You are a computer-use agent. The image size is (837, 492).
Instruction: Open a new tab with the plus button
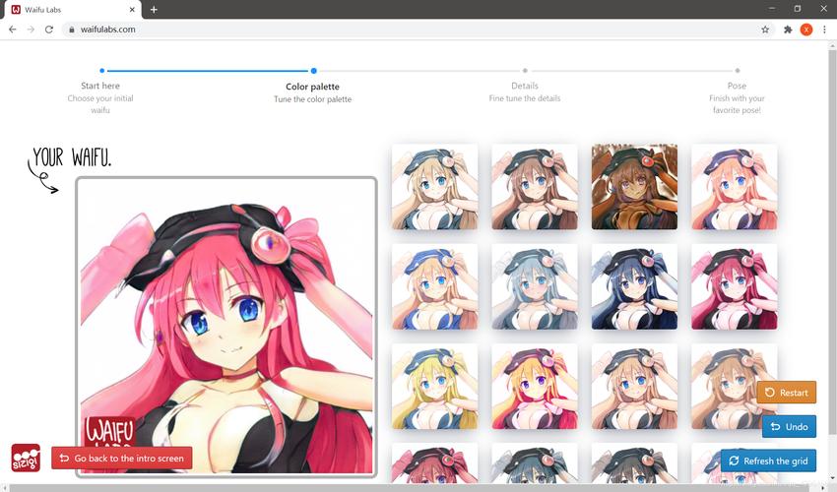tap(154, 10)
